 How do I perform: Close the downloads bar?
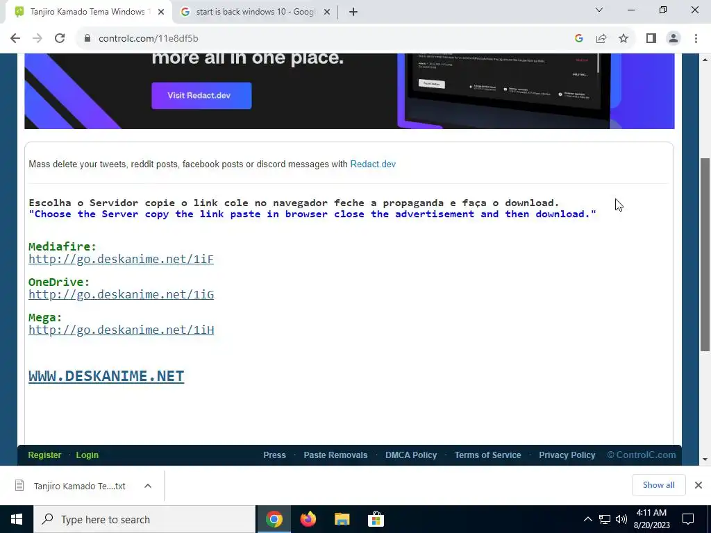(699, 485)
